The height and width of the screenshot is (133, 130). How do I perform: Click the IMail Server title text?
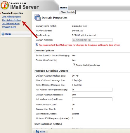(25, 7)
